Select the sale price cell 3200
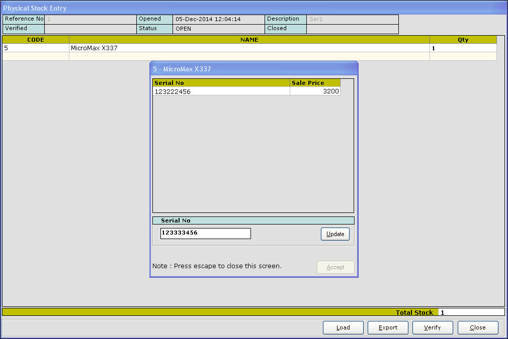 coord(315,91)
